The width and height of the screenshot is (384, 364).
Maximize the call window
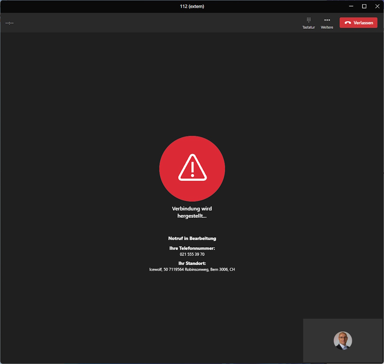tap(364, 7)
